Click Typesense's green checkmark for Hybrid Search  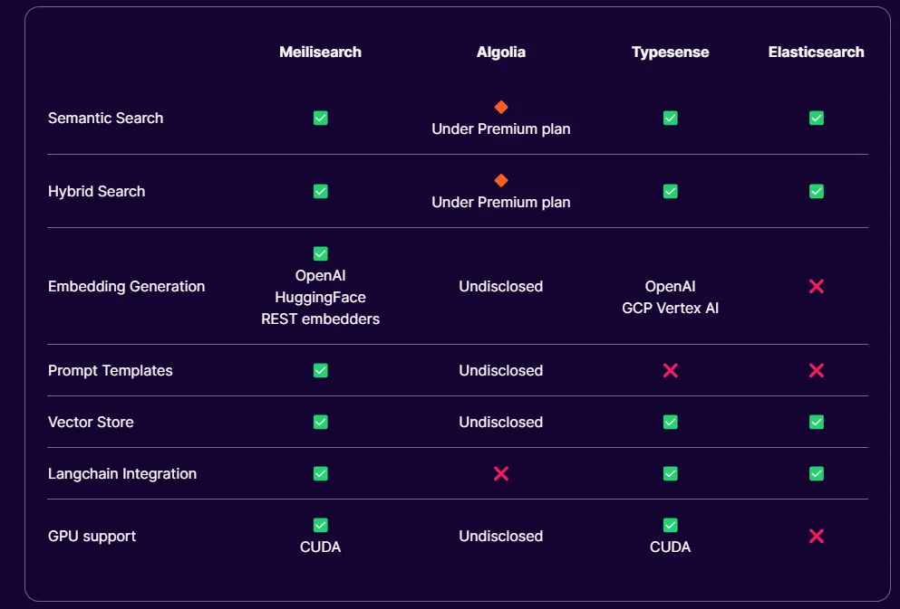coord(670,191)
